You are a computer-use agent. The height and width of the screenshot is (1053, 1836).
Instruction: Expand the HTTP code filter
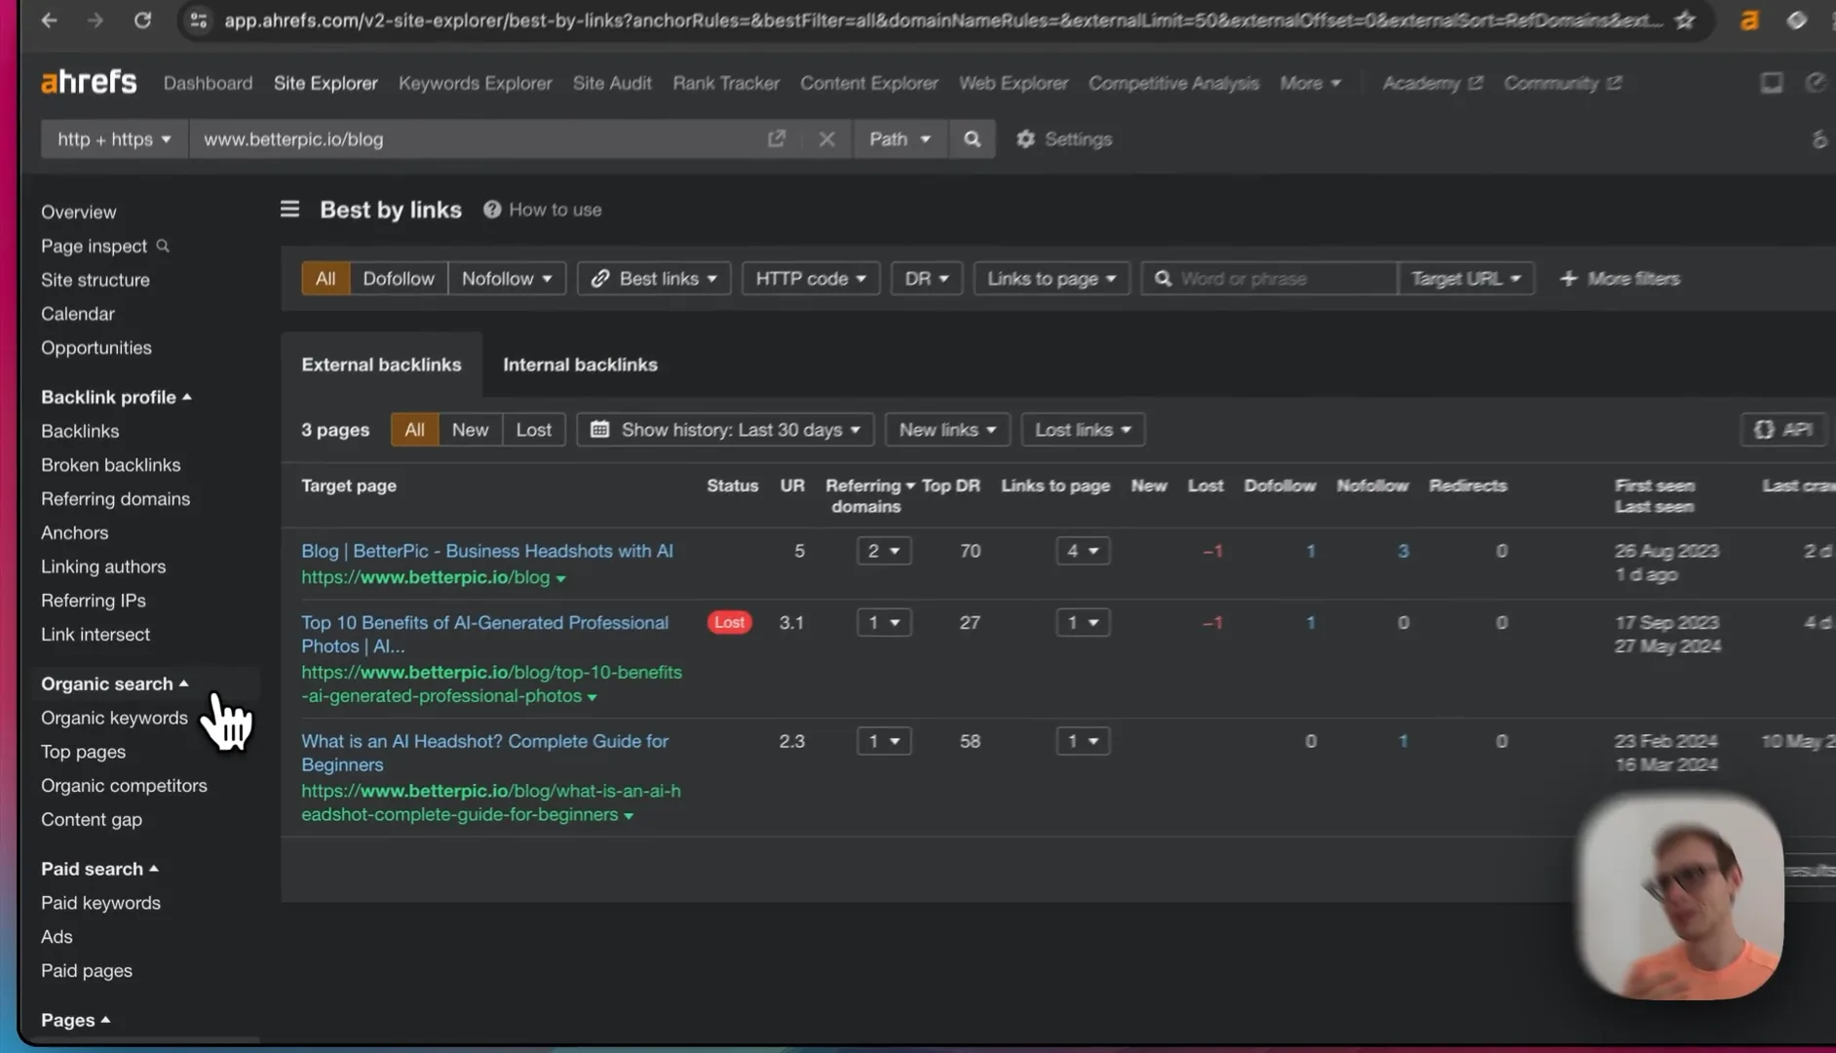pos(811,278)
